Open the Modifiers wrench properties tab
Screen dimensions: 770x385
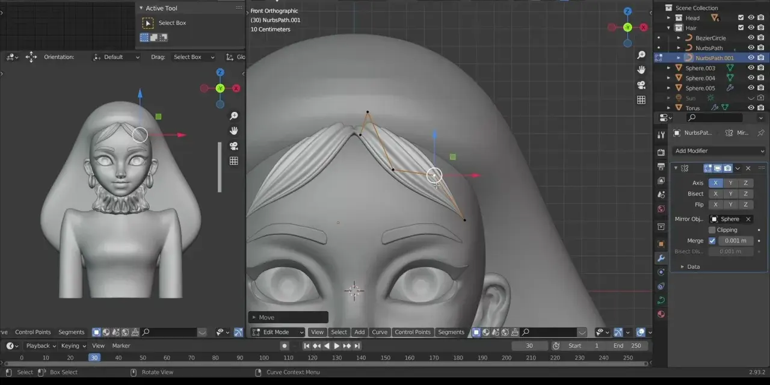pyautogui.click(x=661, y=258)
